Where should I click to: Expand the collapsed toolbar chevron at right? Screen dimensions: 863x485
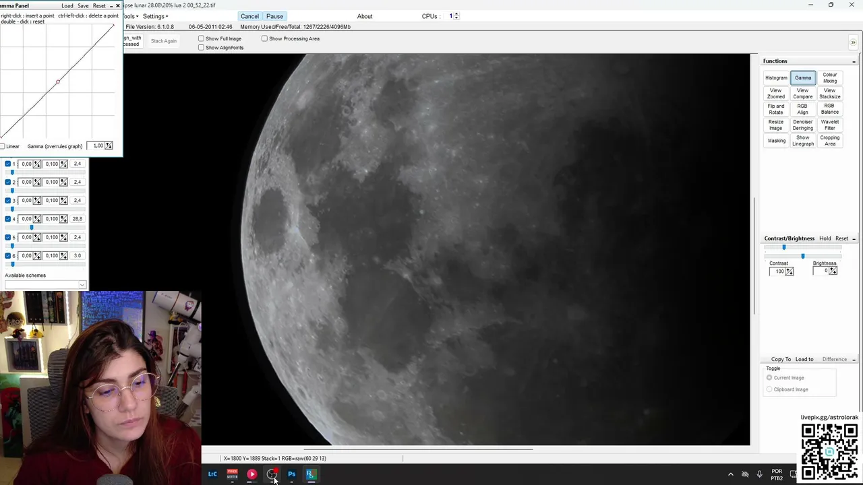coord(853,42)
